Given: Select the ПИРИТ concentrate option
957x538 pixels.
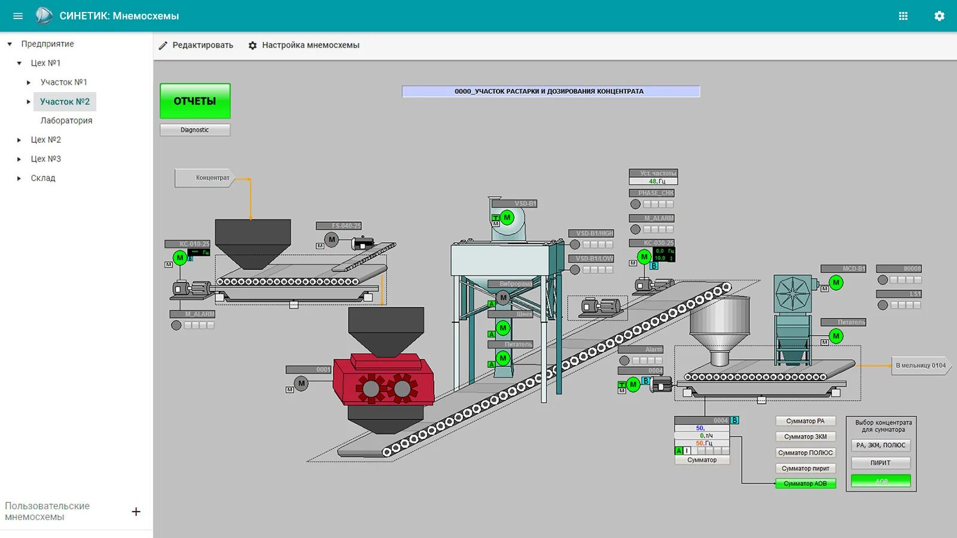Looking at the screenshot, I should tap(880, 463).
